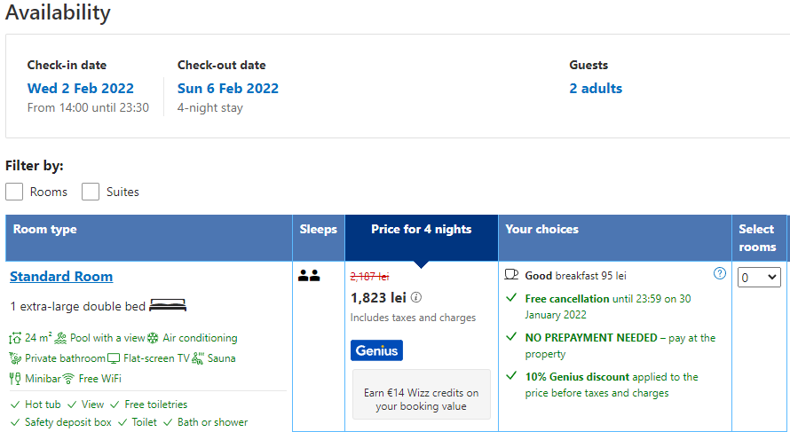Open the breakfast help question-mark icon

click(720, 273)
